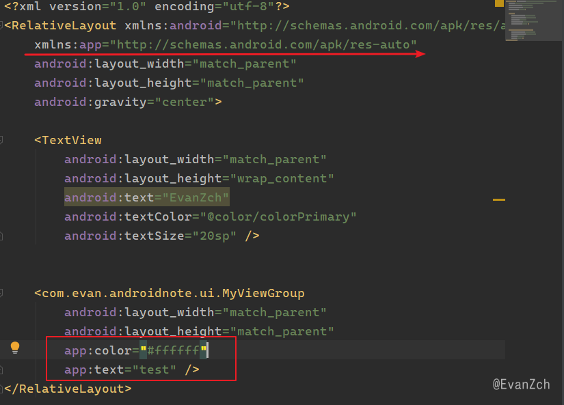This screenshot has width=564, height=405.
Task: Click root android:layout_height="match_parent" line
Action: point(169,83)
